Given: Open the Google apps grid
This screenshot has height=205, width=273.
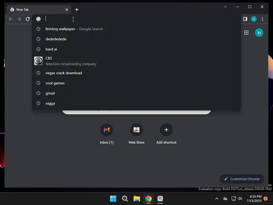Looking at the screenshot, I should point(246,33).
